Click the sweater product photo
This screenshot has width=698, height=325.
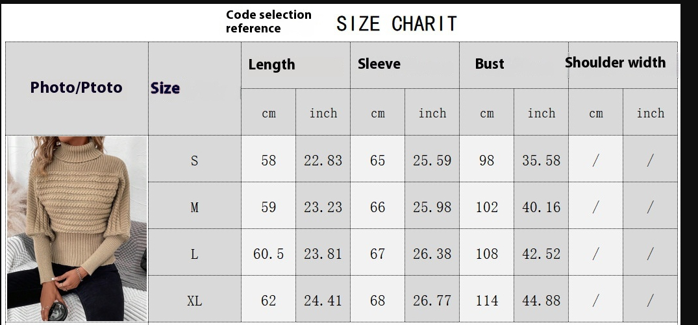[x=77, y=228]
